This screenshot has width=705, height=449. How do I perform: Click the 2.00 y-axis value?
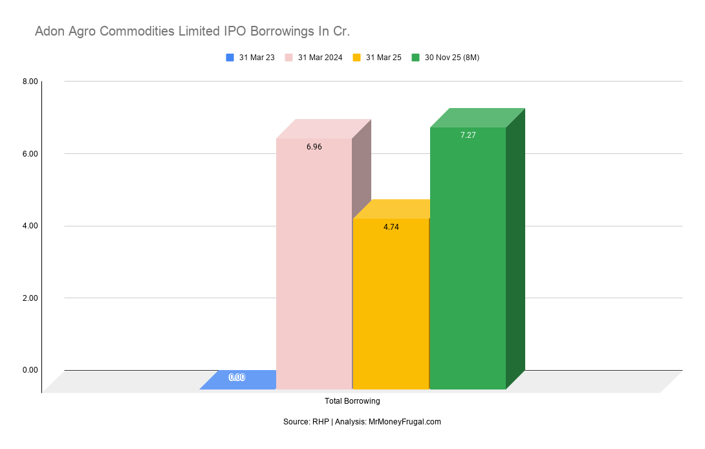tap(30, 298)
